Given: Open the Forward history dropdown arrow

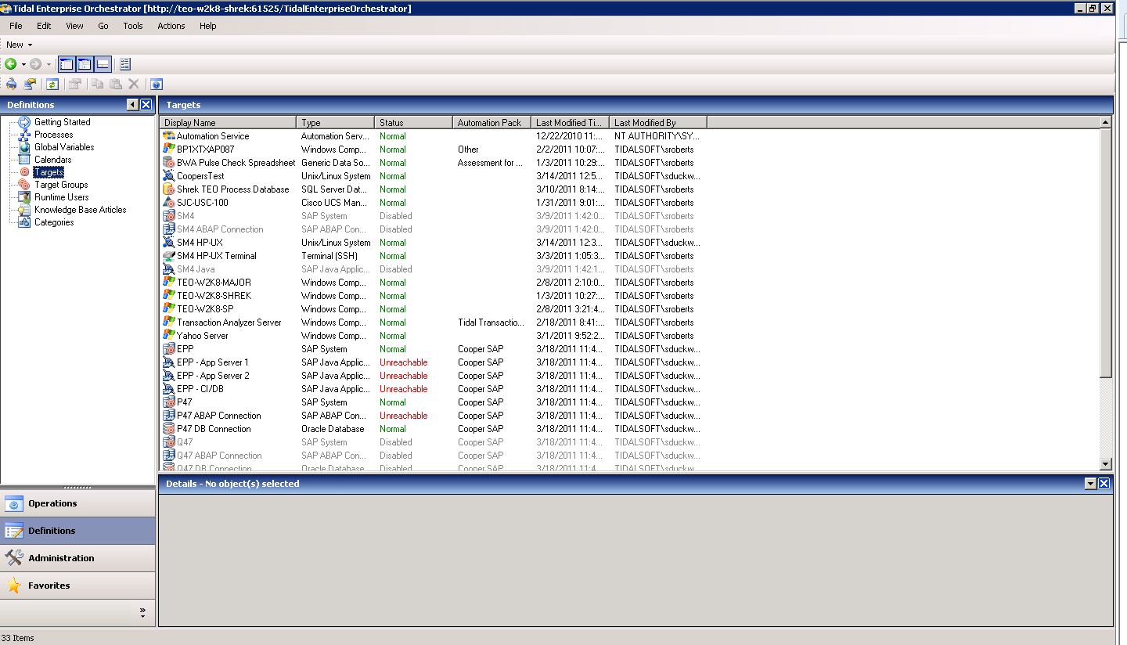Looking at the screenshot, I should click(x=49, y=65).
